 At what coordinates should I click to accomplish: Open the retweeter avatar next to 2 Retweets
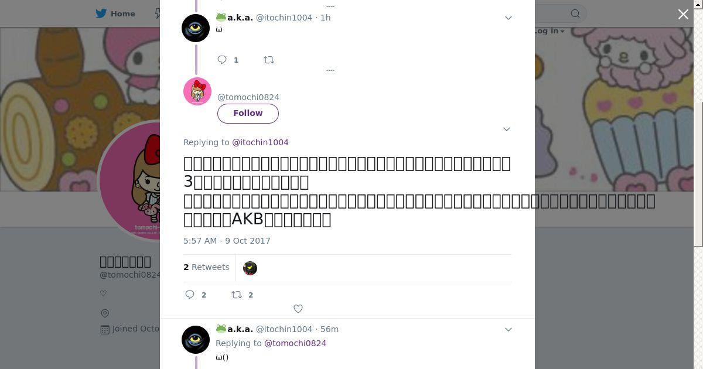(250, 268)
